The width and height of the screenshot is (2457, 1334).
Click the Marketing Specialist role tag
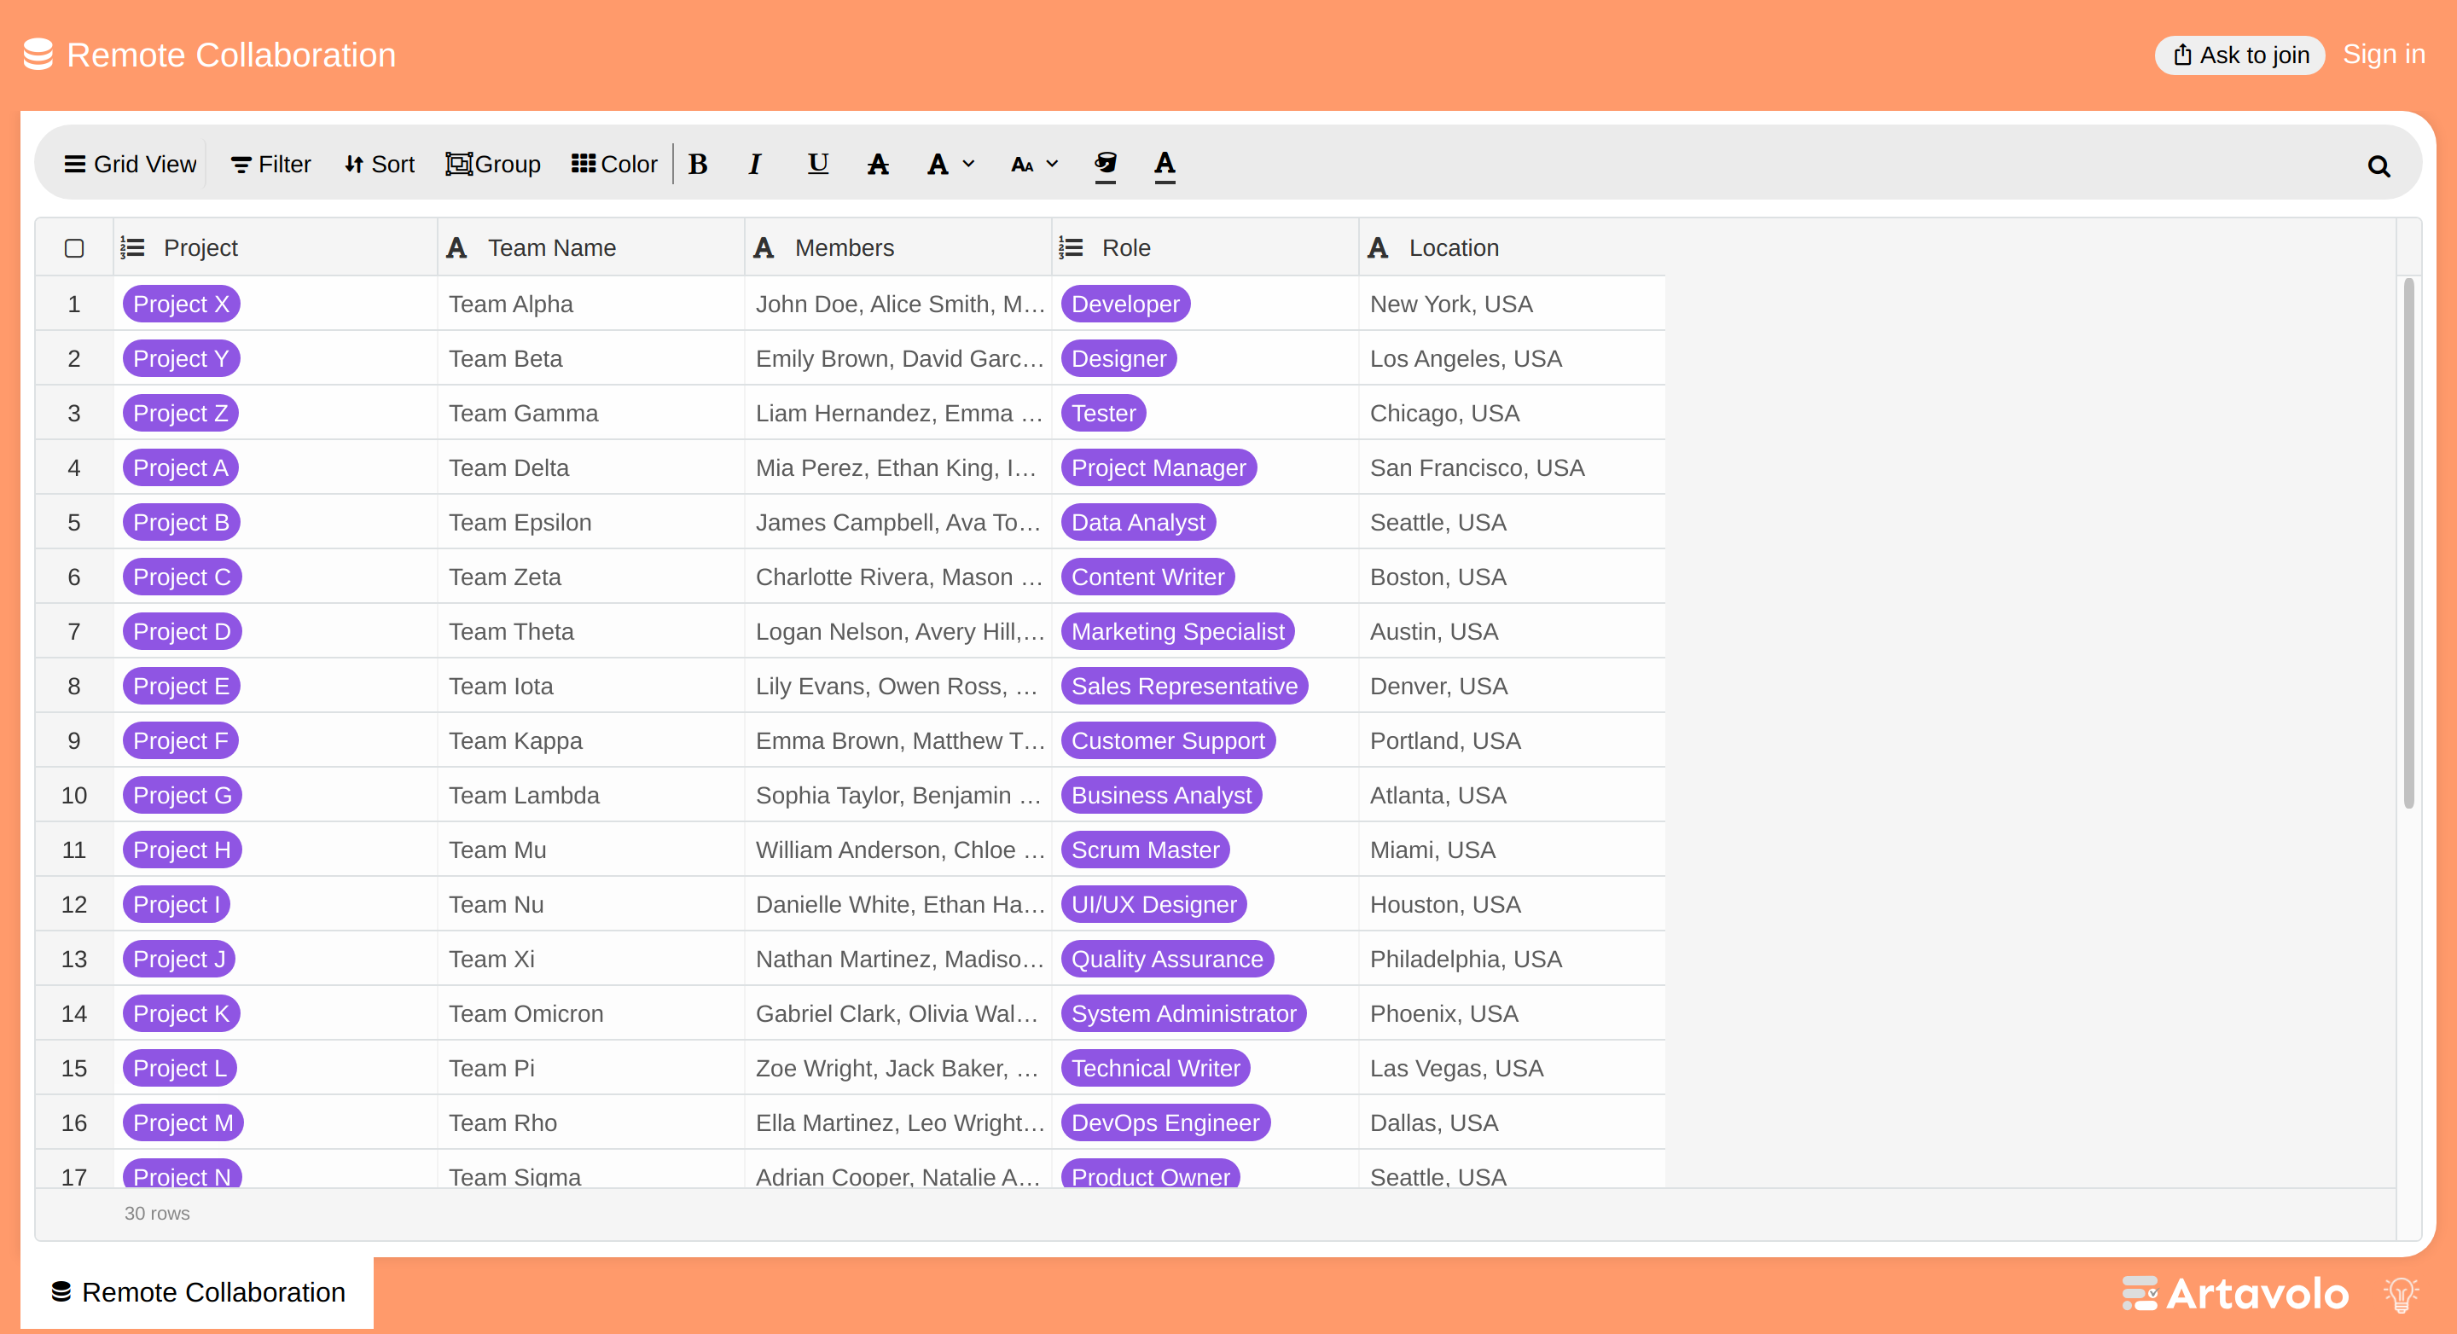1178,631
